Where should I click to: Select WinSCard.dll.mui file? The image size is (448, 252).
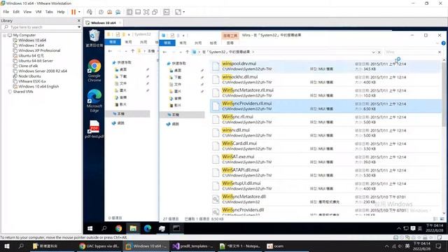(x=325, y=146)
